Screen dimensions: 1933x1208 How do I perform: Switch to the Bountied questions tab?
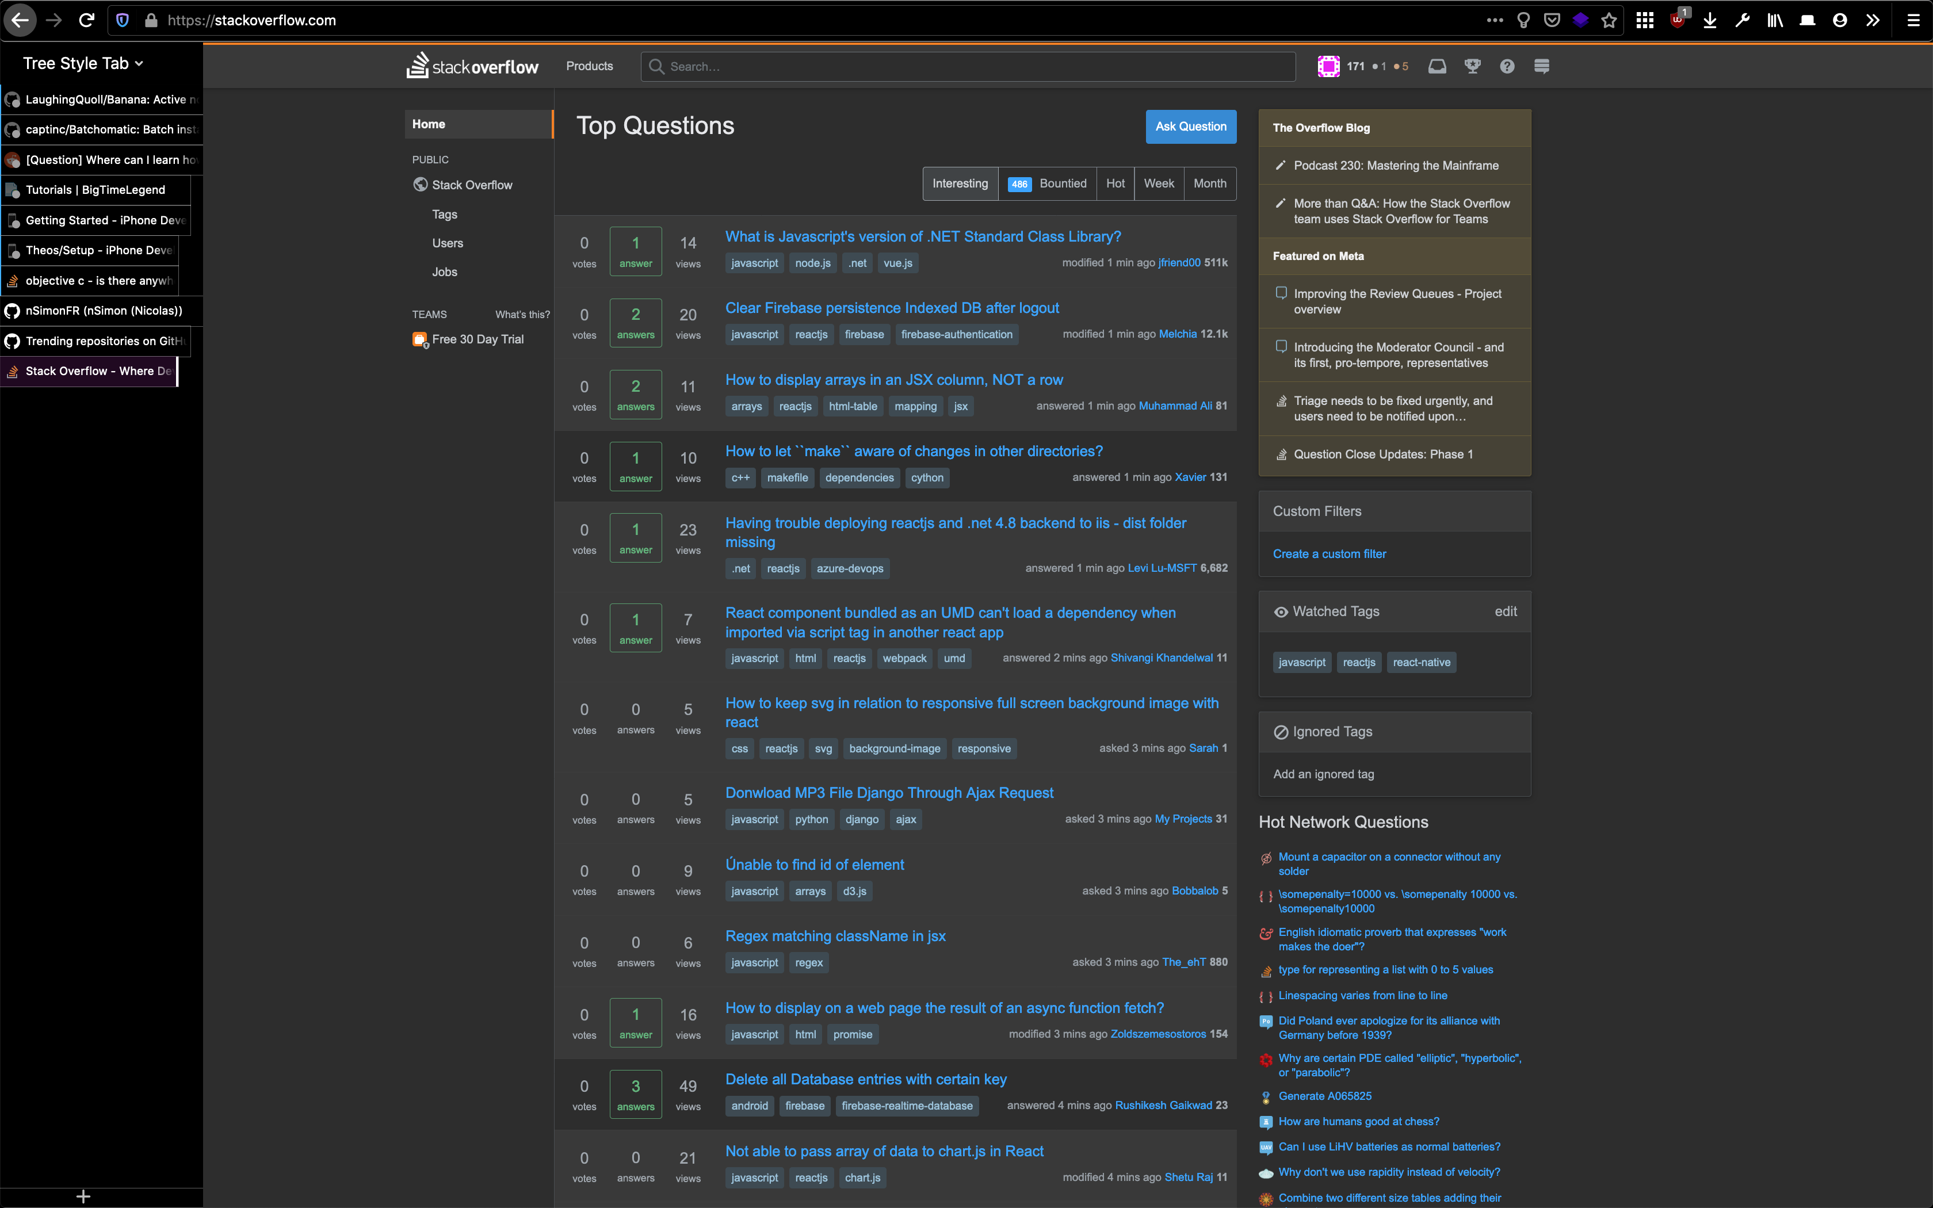click(1047, 184)
